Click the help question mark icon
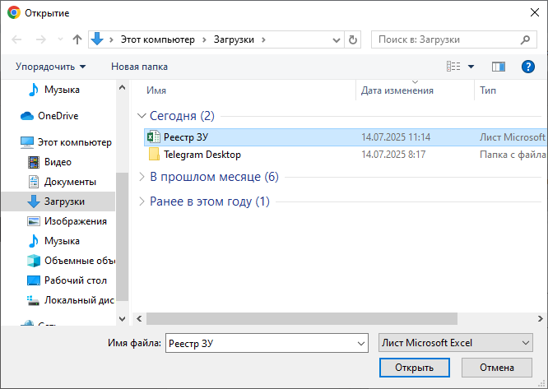This screenshot has height=389, width=548. point(528,67)
